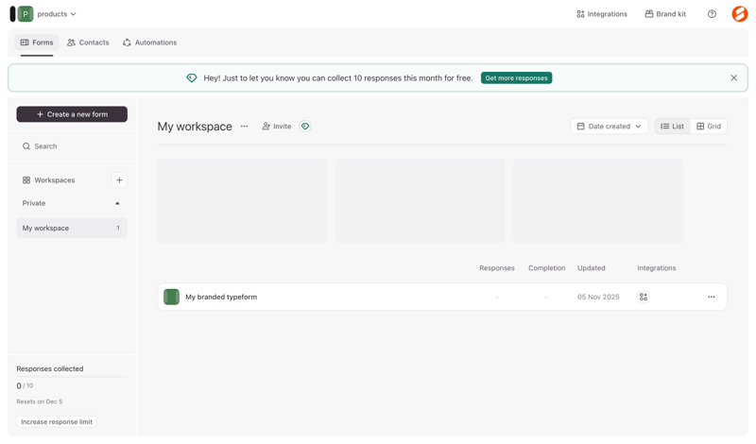
Task: Click the help question mark icon
Action: tap(712, 14)
